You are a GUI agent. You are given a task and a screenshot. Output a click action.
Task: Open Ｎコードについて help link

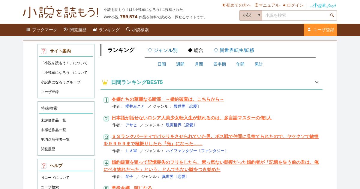coord(55,178)
